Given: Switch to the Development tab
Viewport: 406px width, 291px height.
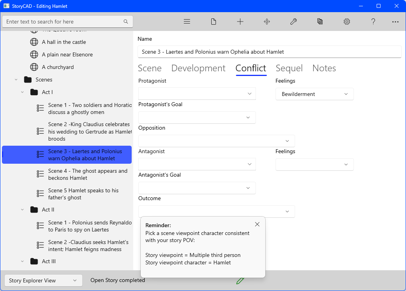Looking at the screenshot, I should [x=198, y=68].
